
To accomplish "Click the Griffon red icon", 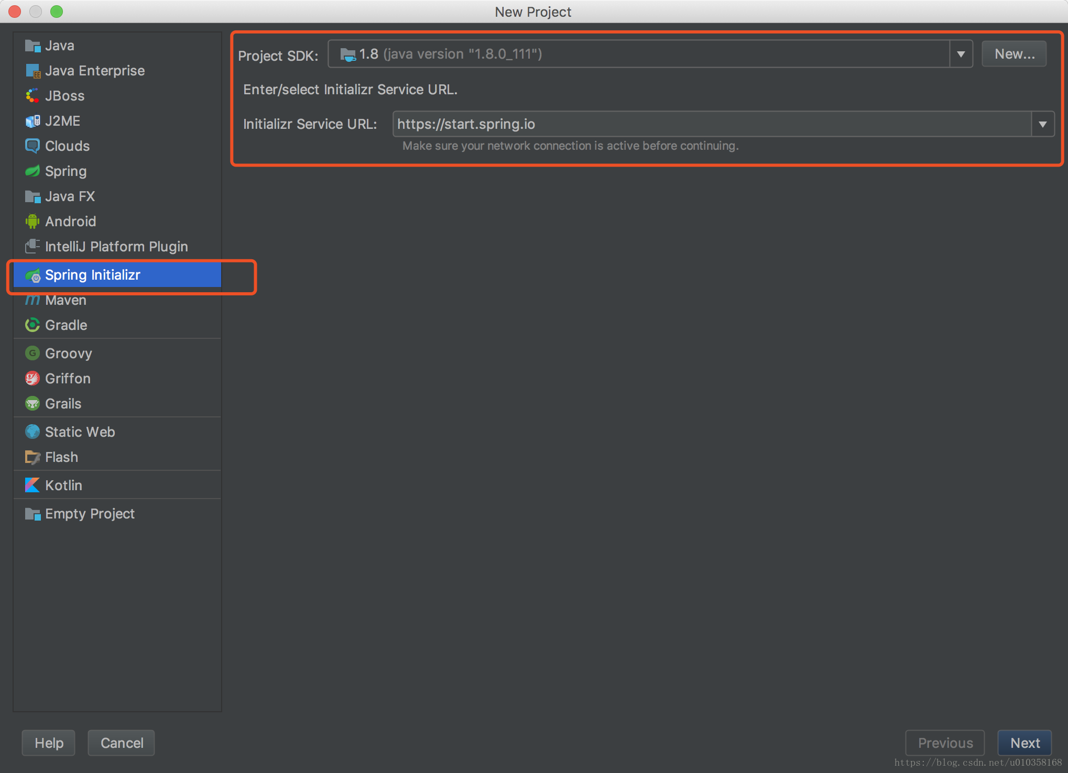I will click(x=32, y=379).
